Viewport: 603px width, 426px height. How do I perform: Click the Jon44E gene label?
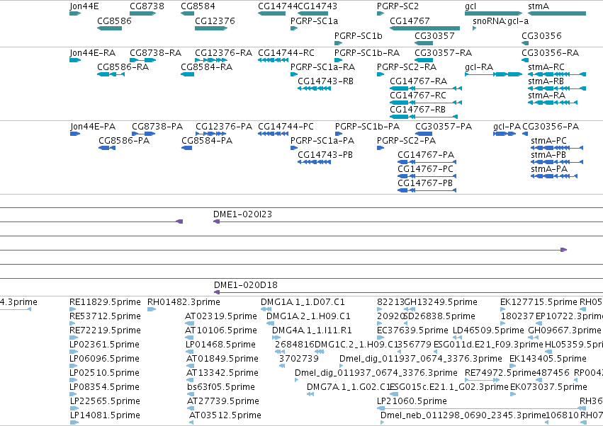pyautogui.click(x=84, y=6)
